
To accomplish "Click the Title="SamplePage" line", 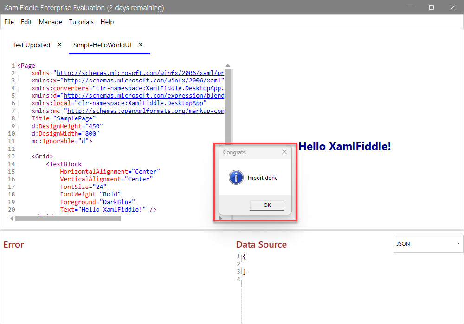I will [64, 118].
